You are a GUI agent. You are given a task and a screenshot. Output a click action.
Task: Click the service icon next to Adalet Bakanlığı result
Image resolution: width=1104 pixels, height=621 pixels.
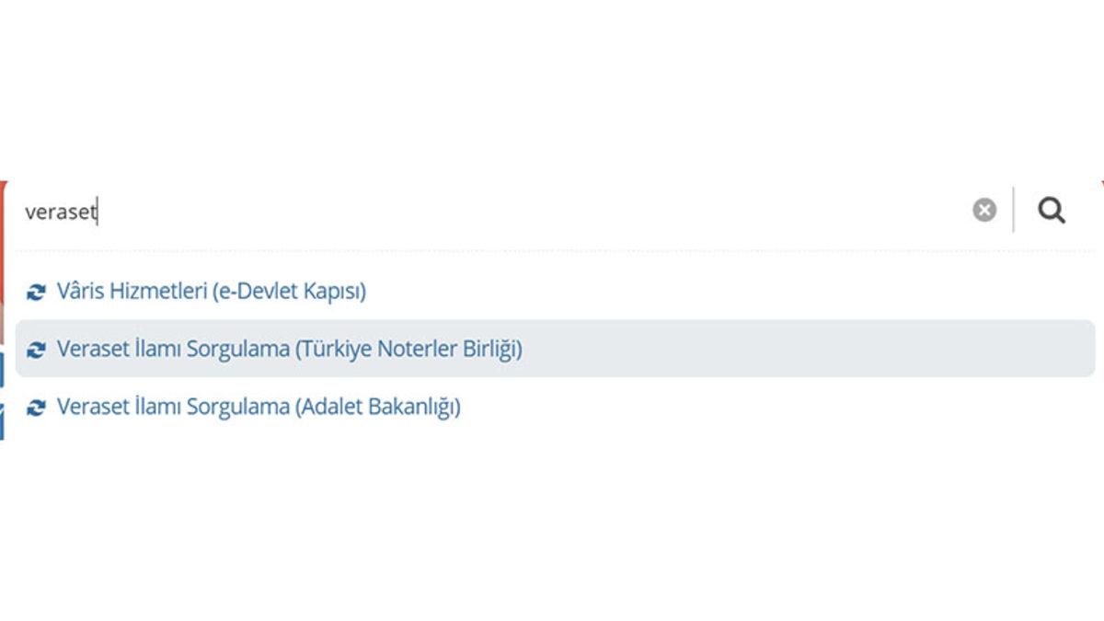pyautogui.click(x=36, y=406)
